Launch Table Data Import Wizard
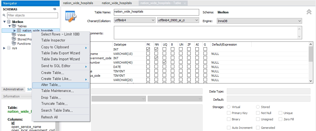Image resolution: width=316 pixels, height=131 pixels. tap(61, 59)
